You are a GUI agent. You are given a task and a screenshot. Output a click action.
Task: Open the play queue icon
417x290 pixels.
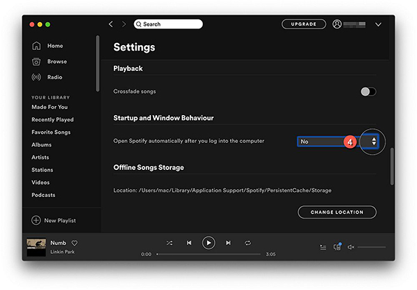coord(323,247)
